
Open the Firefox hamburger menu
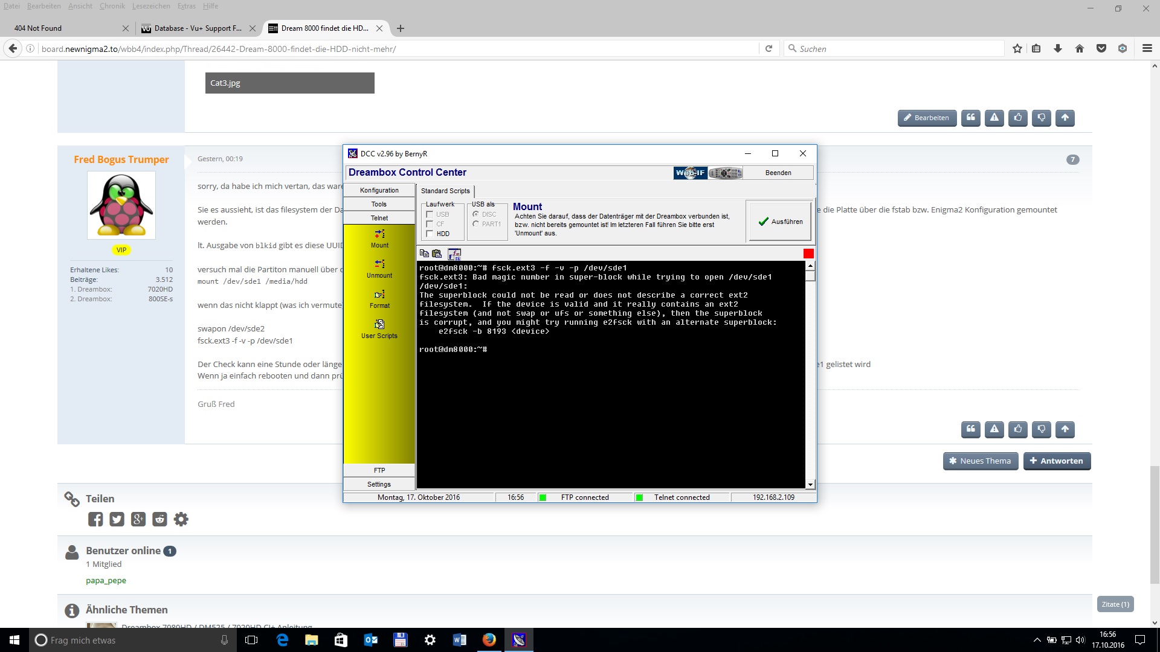coord(1147,48)
